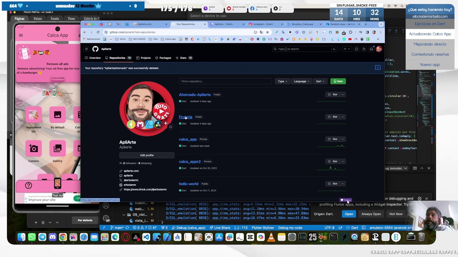458x257 pixels.
Task: Open Discord from the macOS Dock
Action: (x=53, y=237)
